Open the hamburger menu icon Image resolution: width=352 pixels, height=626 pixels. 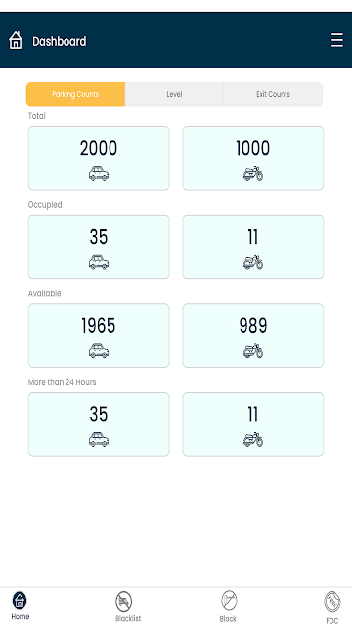pyautogui.click(x=337, y=41)
